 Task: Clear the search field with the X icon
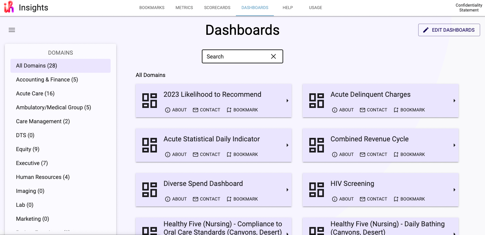273,56
